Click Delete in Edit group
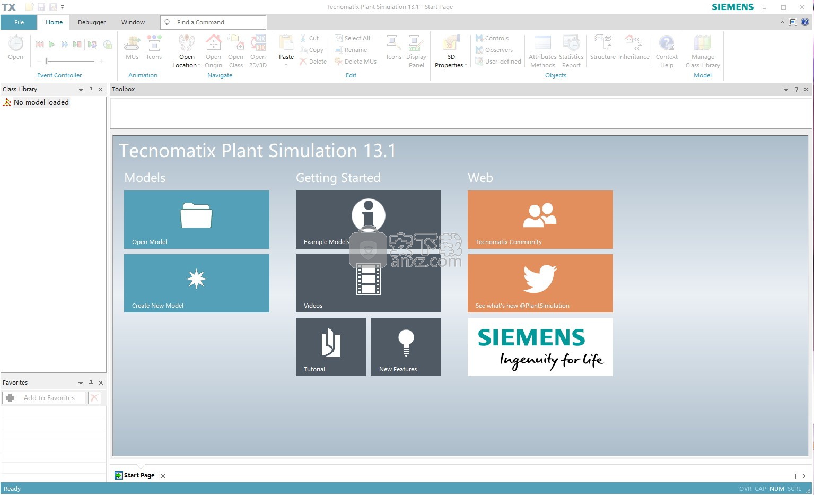This screenshot has height=495, width=814. (x=313, y=62)
